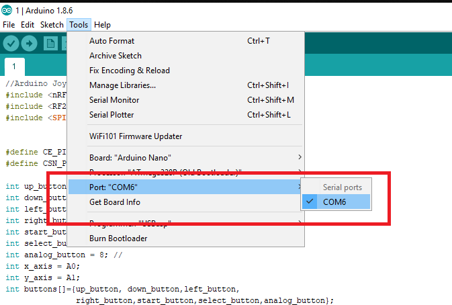The height and width of the screenshot is (305, 452).
Task: Click the Upload arrow toolbar button
Action: tap(29, 44)
